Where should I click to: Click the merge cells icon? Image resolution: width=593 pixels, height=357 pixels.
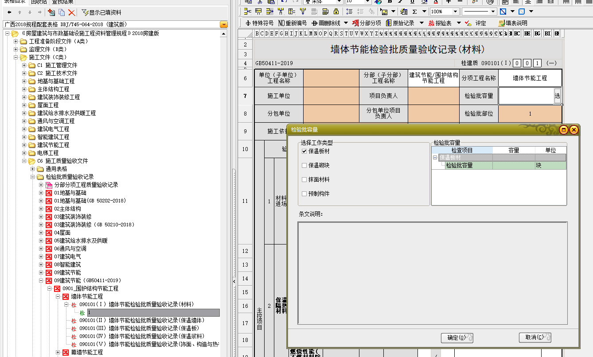pyautogui.click(x=314, y=12)
